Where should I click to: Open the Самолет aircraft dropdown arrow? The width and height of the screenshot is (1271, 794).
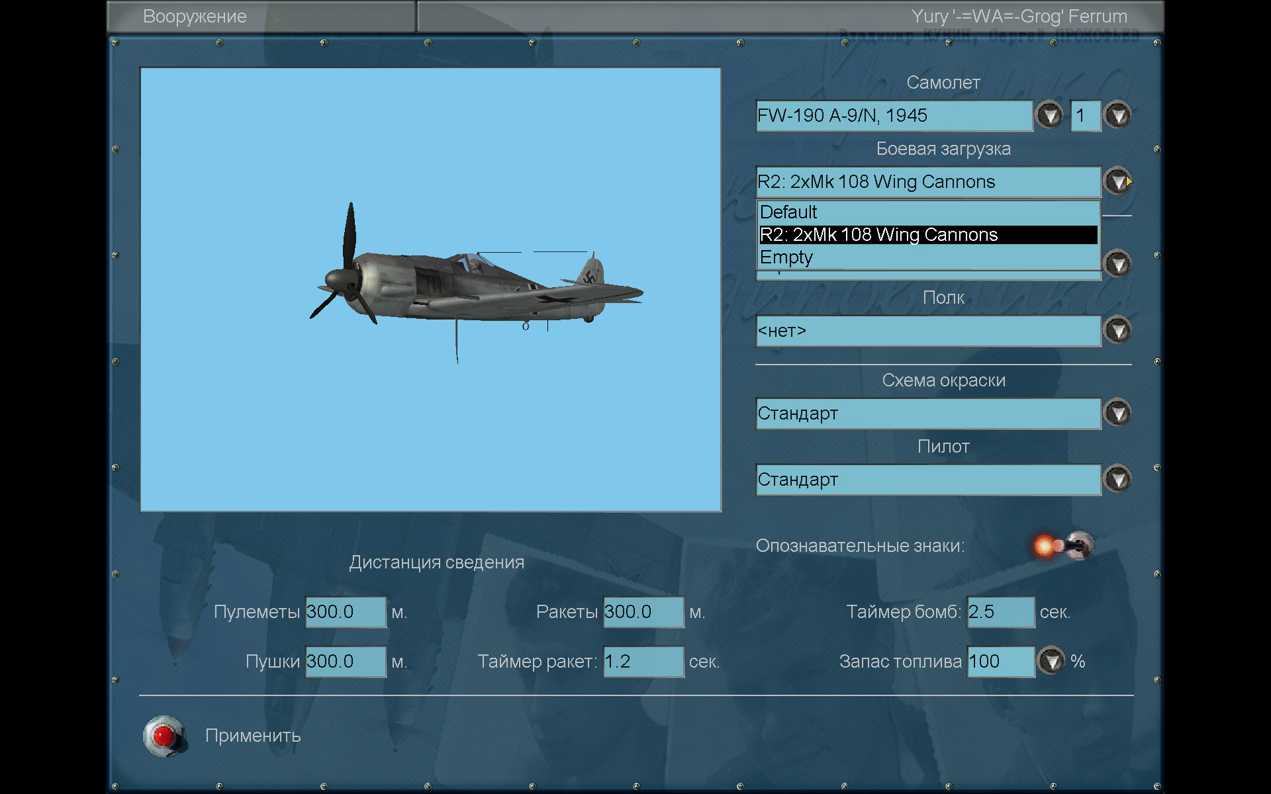1049,116
